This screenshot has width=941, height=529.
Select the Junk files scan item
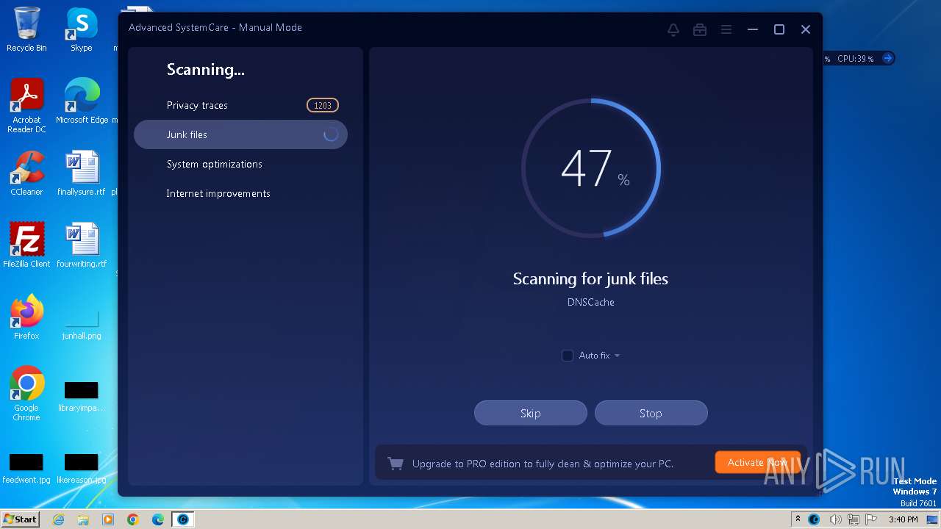[240, 134]
